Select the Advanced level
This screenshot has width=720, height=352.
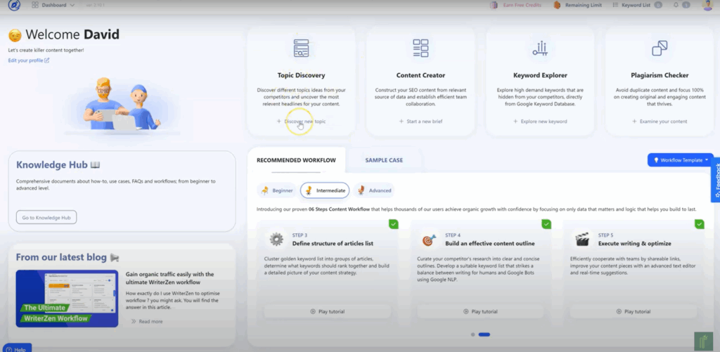(x=374, y=190)
